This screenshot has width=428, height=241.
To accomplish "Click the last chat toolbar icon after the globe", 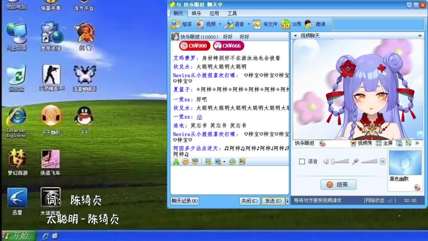I will [242, 162].
